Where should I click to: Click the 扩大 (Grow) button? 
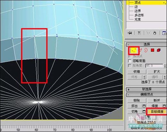(157, 72)
